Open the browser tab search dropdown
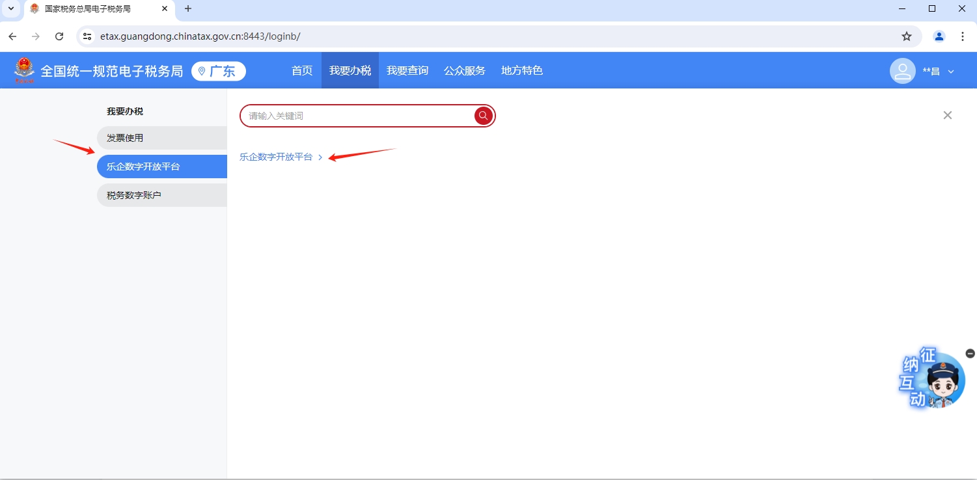This screenshot has height=480, width=977. 10,8
